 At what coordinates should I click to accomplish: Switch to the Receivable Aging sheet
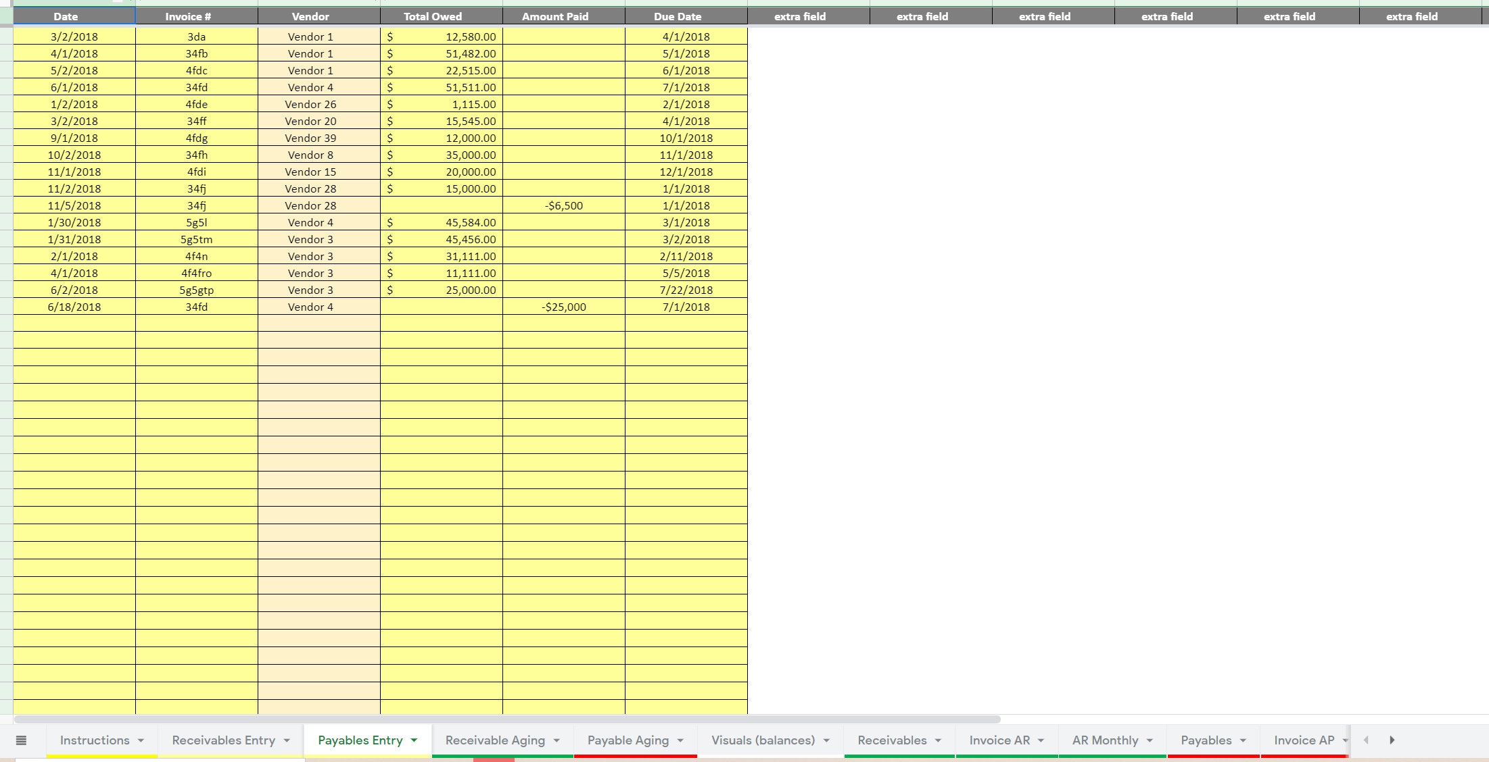[x=495, y=740]
